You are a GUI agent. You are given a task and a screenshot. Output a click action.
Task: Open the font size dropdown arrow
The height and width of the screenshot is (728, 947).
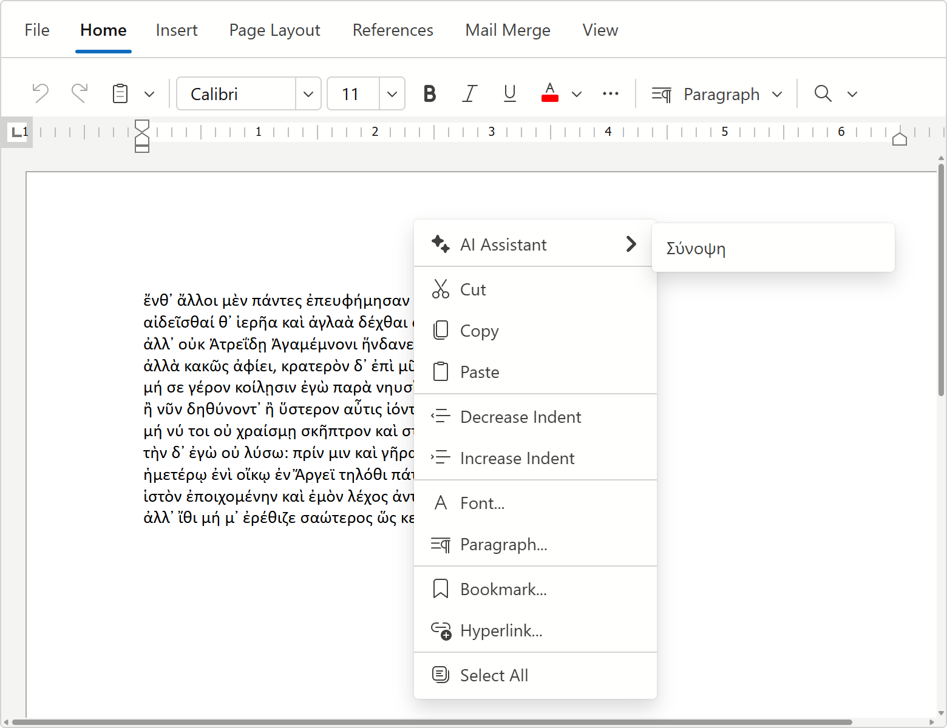coord(392,94)
